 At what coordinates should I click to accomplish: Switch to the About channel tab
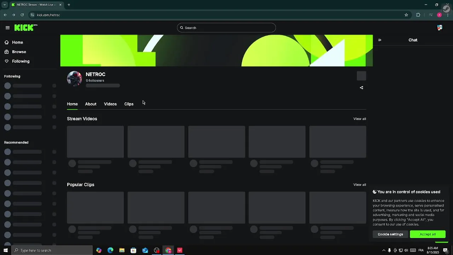91,104
